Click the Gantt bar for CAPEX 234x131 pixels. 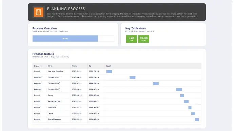(x=193, y=114)
